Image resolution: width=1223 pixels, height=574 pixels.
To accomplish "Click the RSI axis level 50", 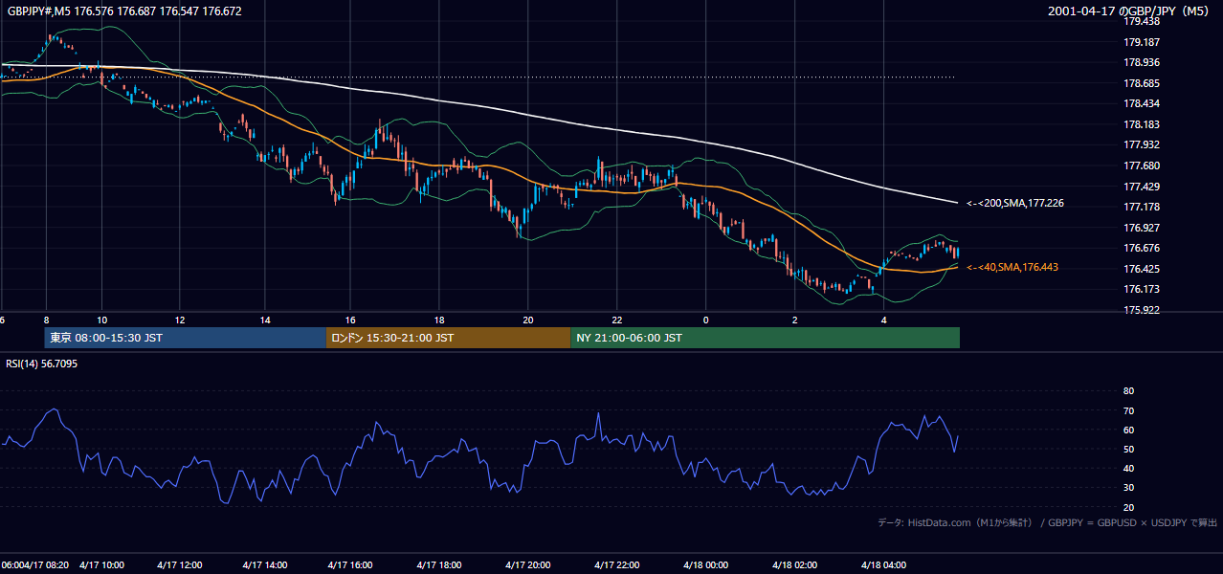I will tap(1128, 449).
